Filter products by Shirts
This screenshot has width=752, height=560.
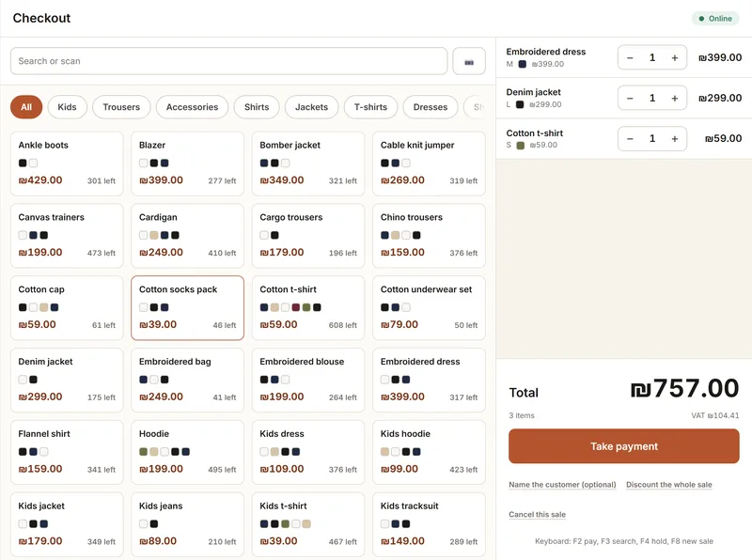pyautogui.click(x=257, y=107)
